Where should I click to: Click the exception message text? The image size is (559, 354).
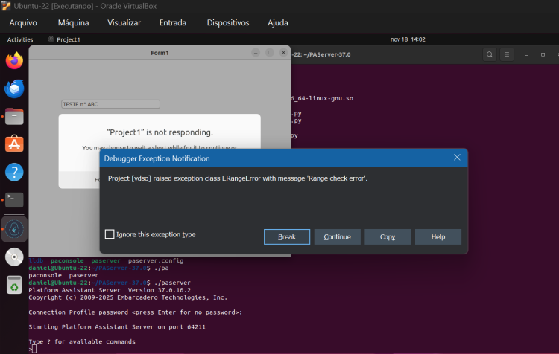pos(238,178)
